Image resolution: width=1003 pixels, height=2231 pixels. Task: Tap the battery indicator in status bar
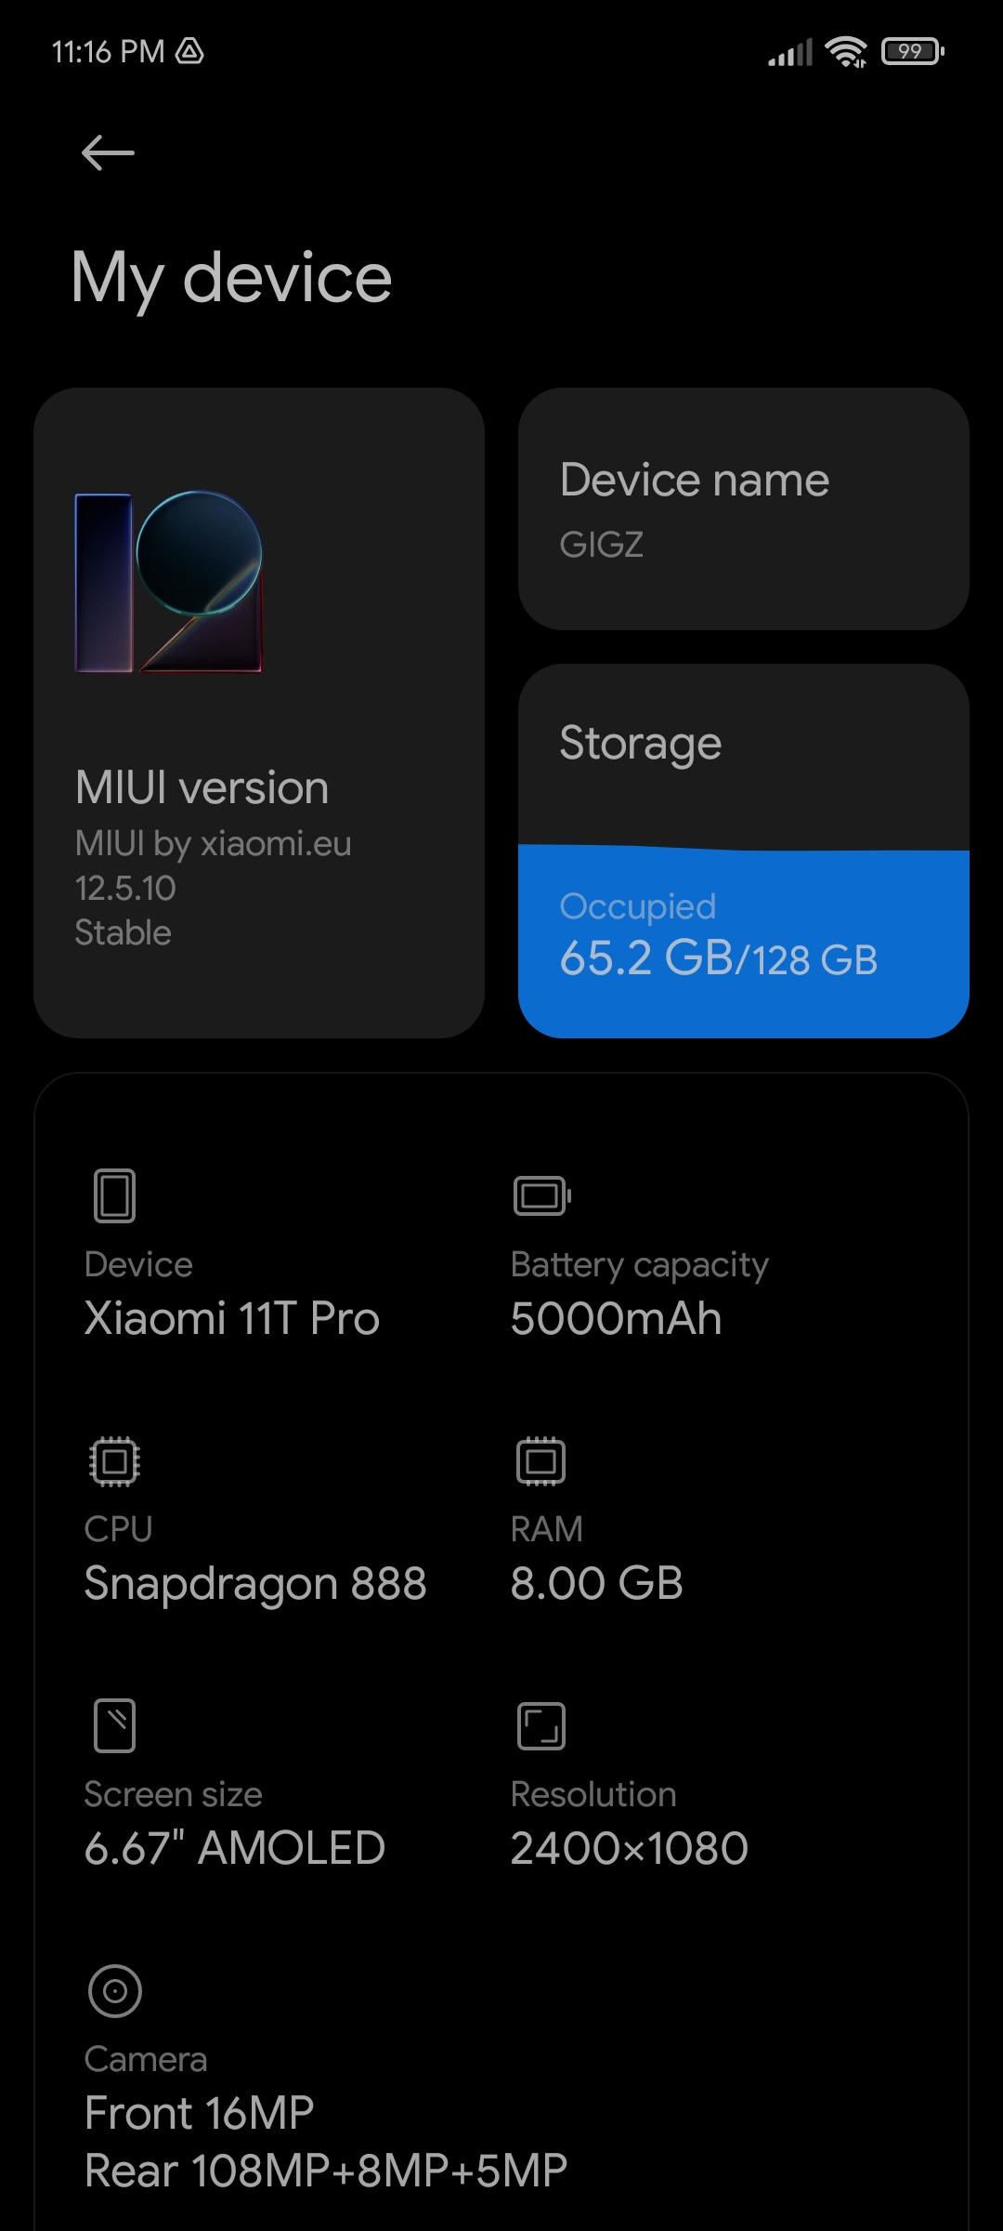tap(914, 51)
